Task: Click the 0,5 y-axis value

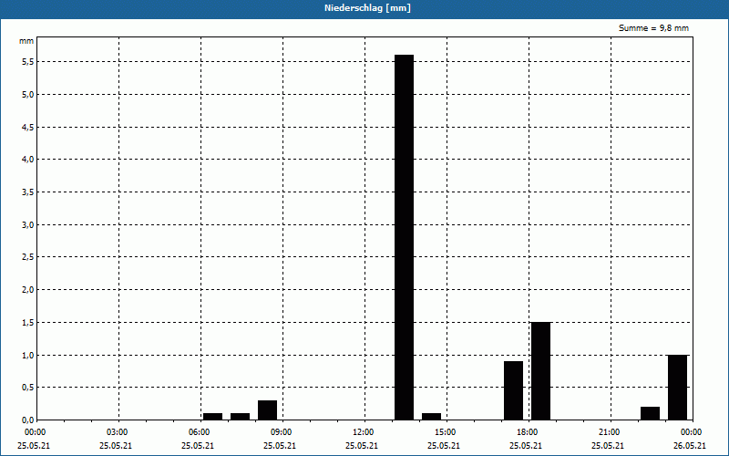Action: pyautogui.click(x=28, y=388)
